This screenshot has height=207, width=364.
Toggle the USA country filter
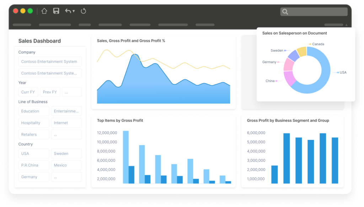[x=33, y=153]
